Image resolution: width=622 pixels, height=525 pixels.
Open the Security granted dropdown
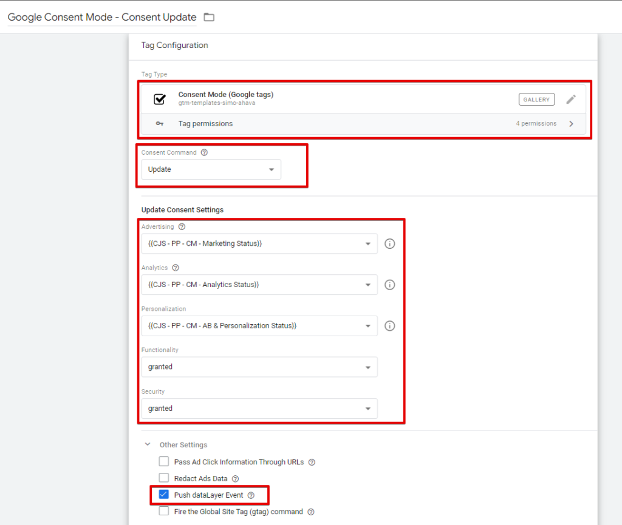point(259,408)
